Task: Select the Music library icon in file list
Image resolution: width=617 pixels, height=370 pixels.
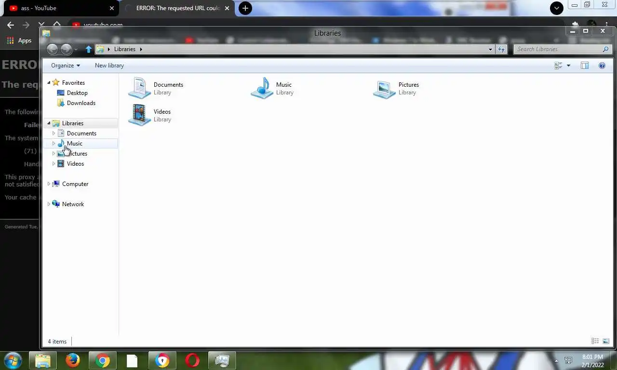Action: pos(262,88)
